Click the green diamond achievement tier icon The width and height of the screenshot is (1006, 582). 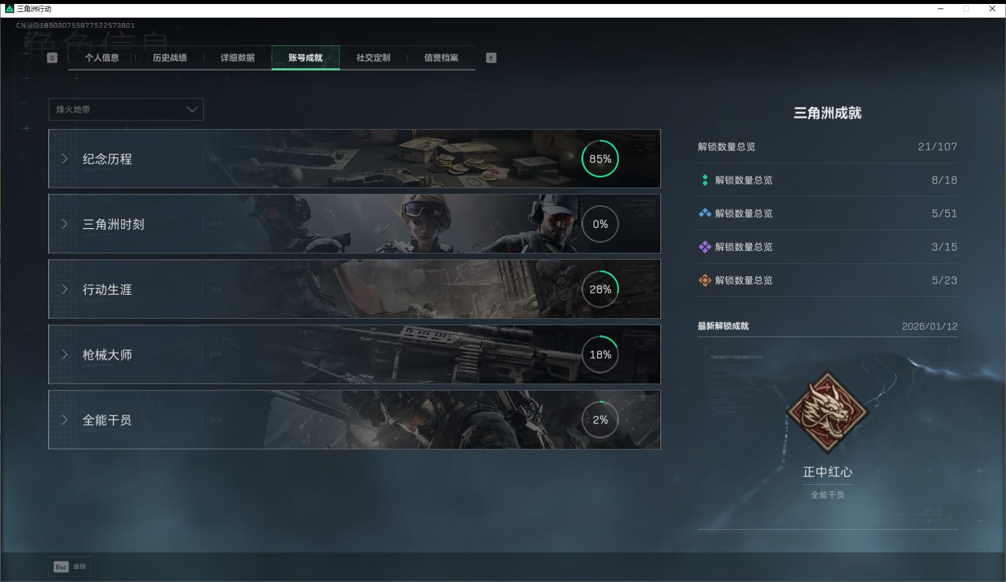coord(705,180)
